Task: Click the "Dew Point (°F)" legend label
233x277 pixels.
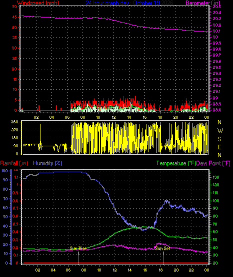Action: (x=213, y=163)
